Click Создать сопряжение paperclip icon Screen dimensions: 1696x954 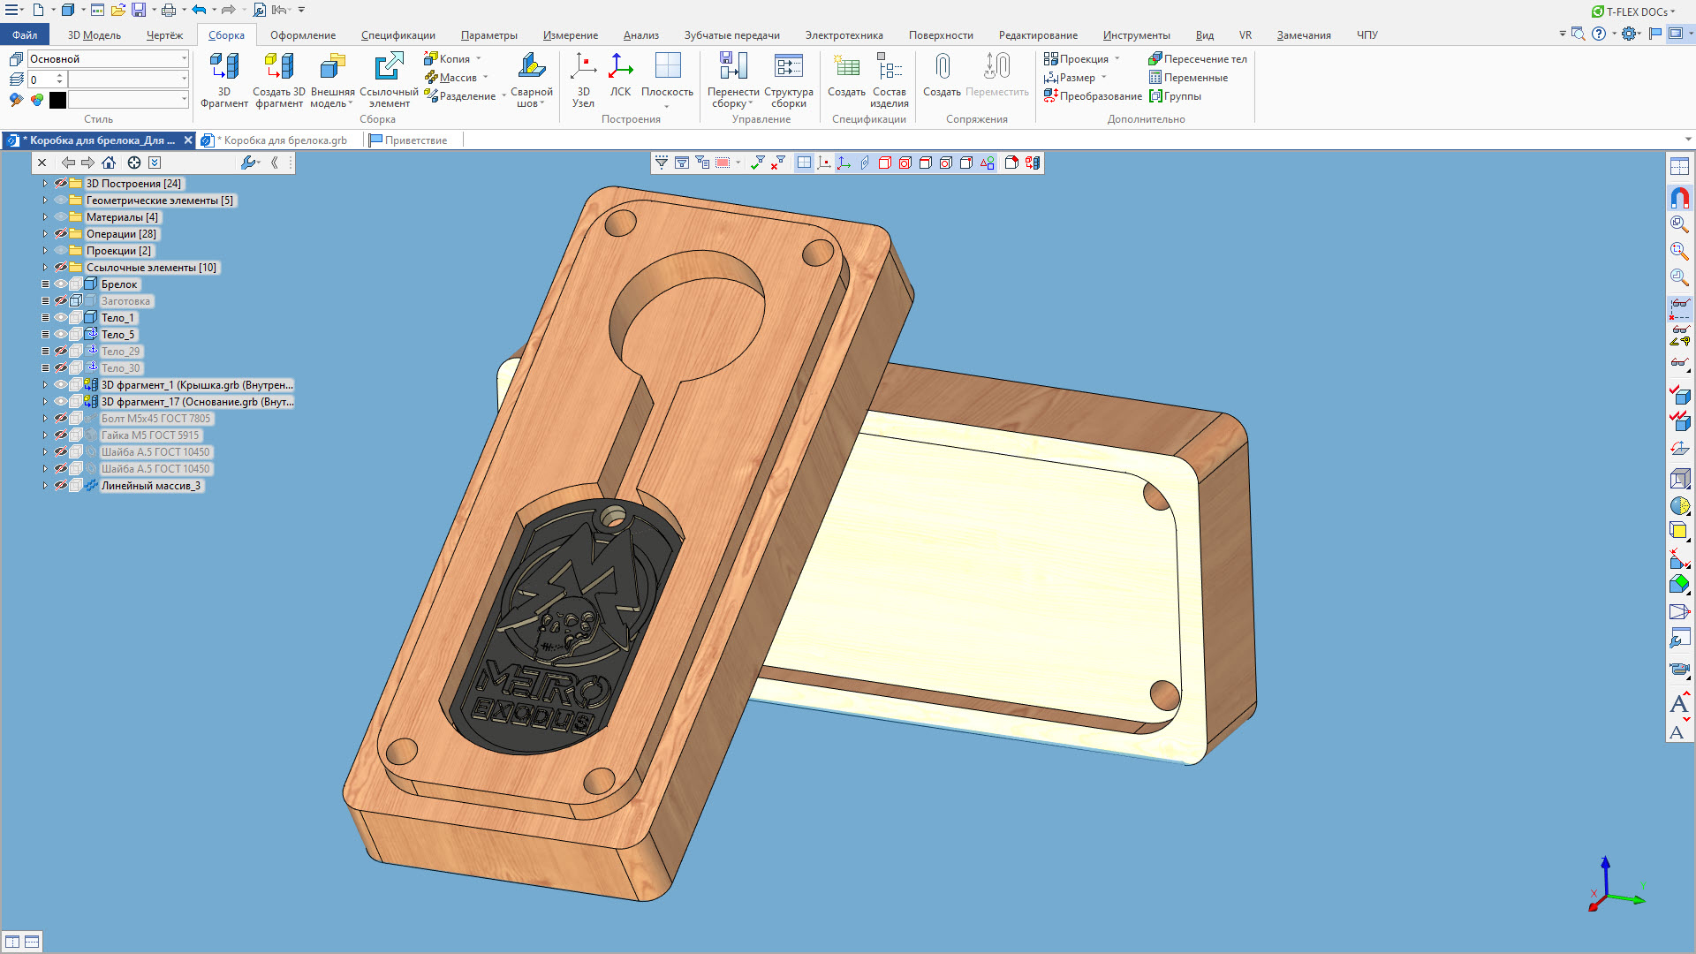(943, 67)
